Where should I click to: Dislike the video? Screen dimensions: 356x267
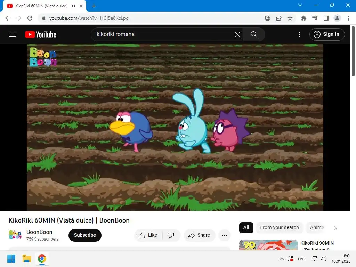[x=171, y=235]
